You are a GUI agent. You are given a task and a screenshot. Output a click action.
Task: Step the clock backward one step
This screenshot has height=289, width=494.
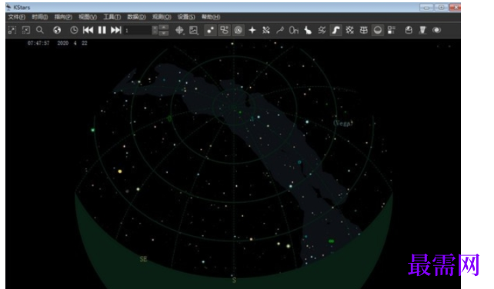pyautogui.click(x=88, y=30)
